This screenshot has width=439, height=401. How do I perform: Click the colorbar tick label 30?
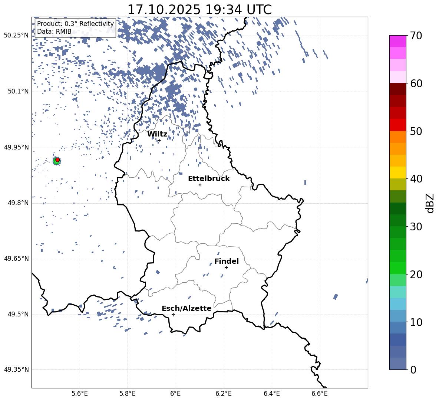tap(416, 227)
